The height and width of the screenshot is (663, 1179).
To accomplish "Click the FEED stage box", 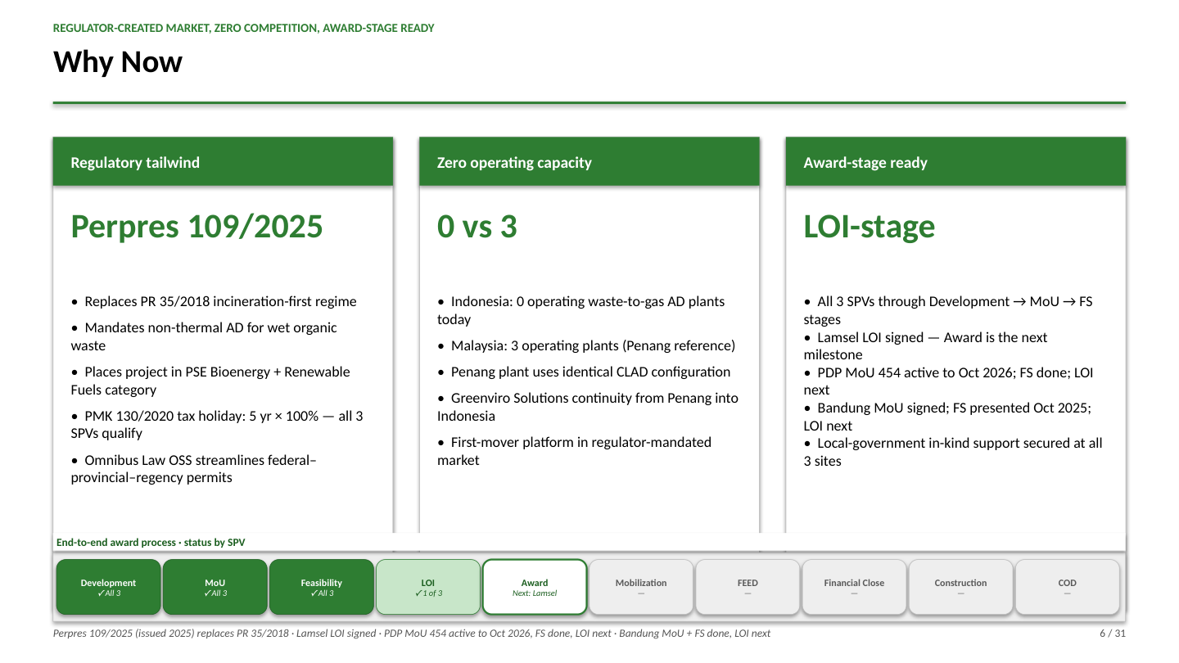I will click(748, 587).
